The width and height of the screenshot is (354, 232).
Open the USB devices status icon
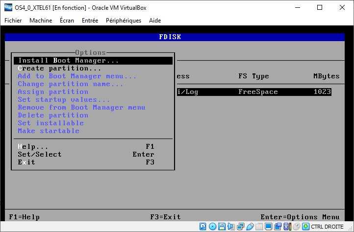250,227
